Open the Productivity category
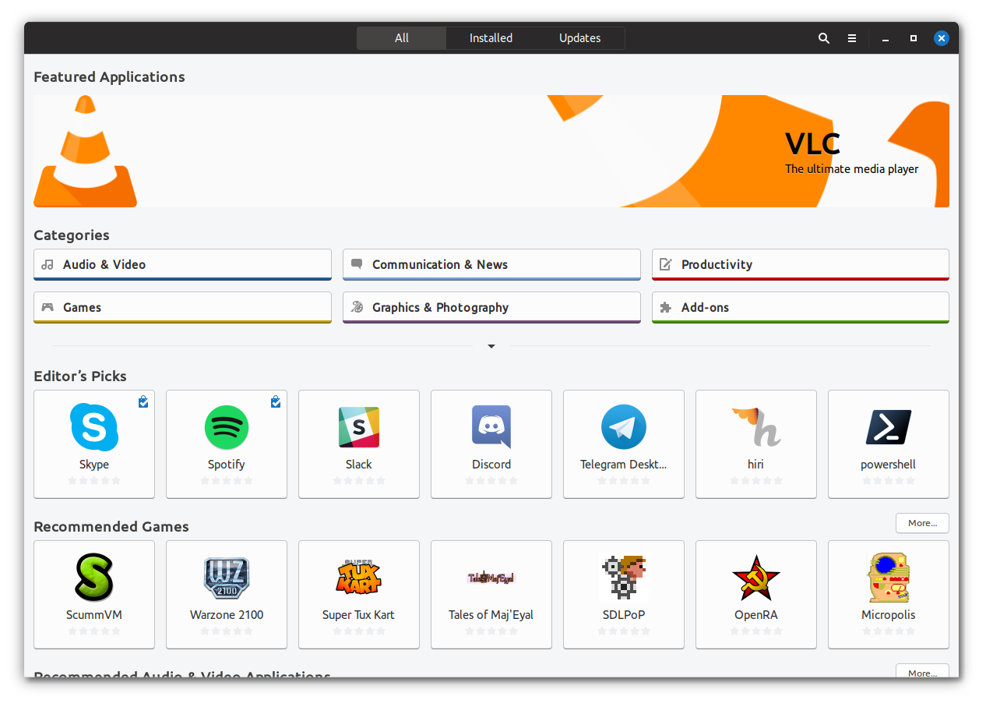Screen dimensions: 986x707 tap(801, 265)
